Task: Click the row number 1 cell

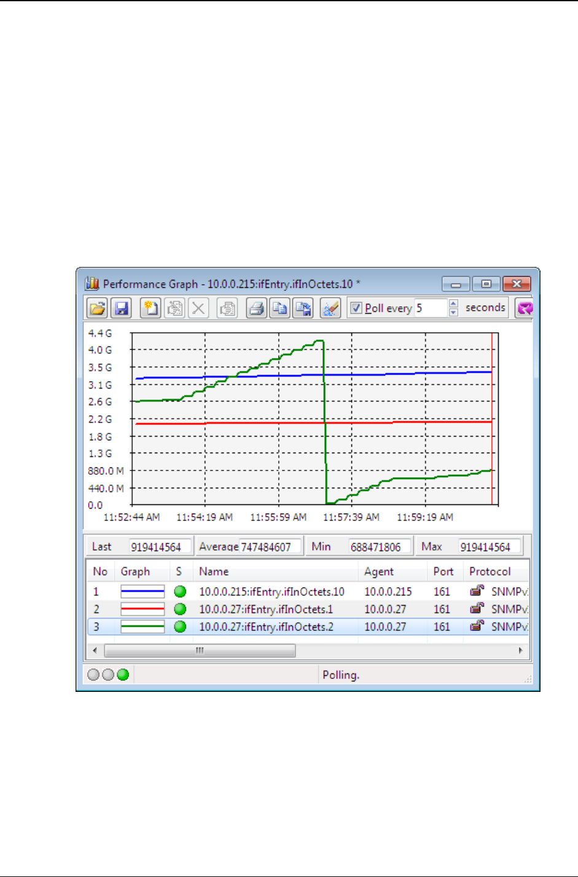Action: (x=96, y=592)
